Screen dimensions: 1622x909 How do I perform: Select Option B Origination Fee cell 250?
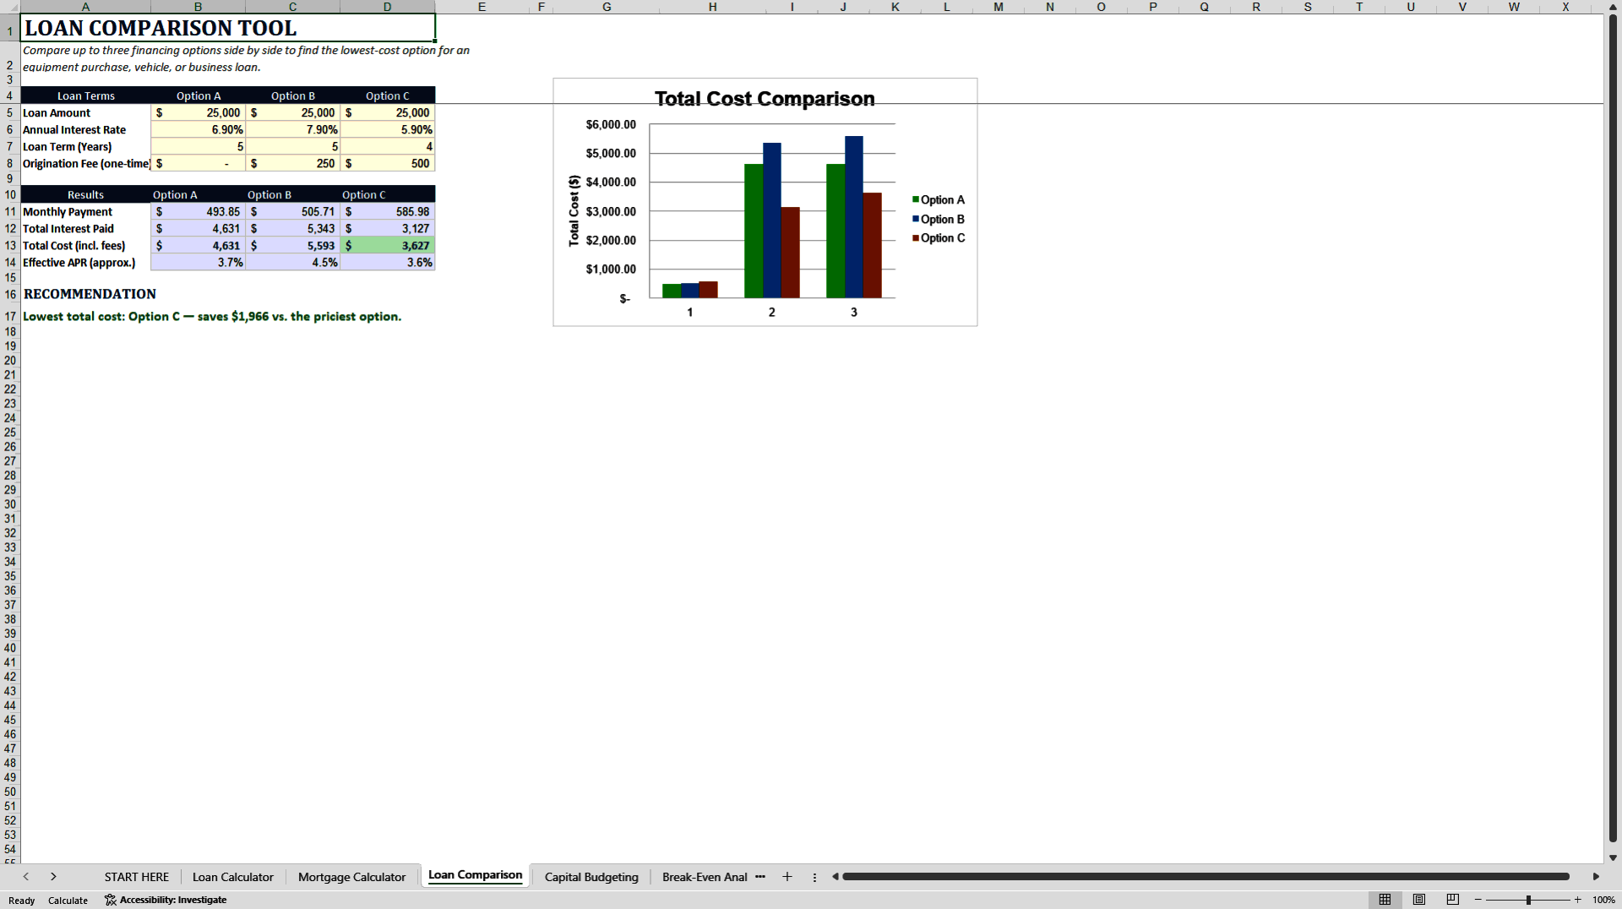coord(293,163)
